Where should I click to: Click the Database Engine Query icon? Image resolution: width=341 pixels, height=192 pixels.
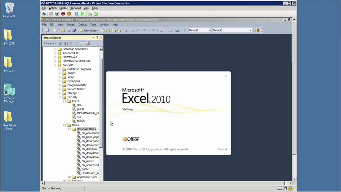pyautogui.click(x=103, y=30)
